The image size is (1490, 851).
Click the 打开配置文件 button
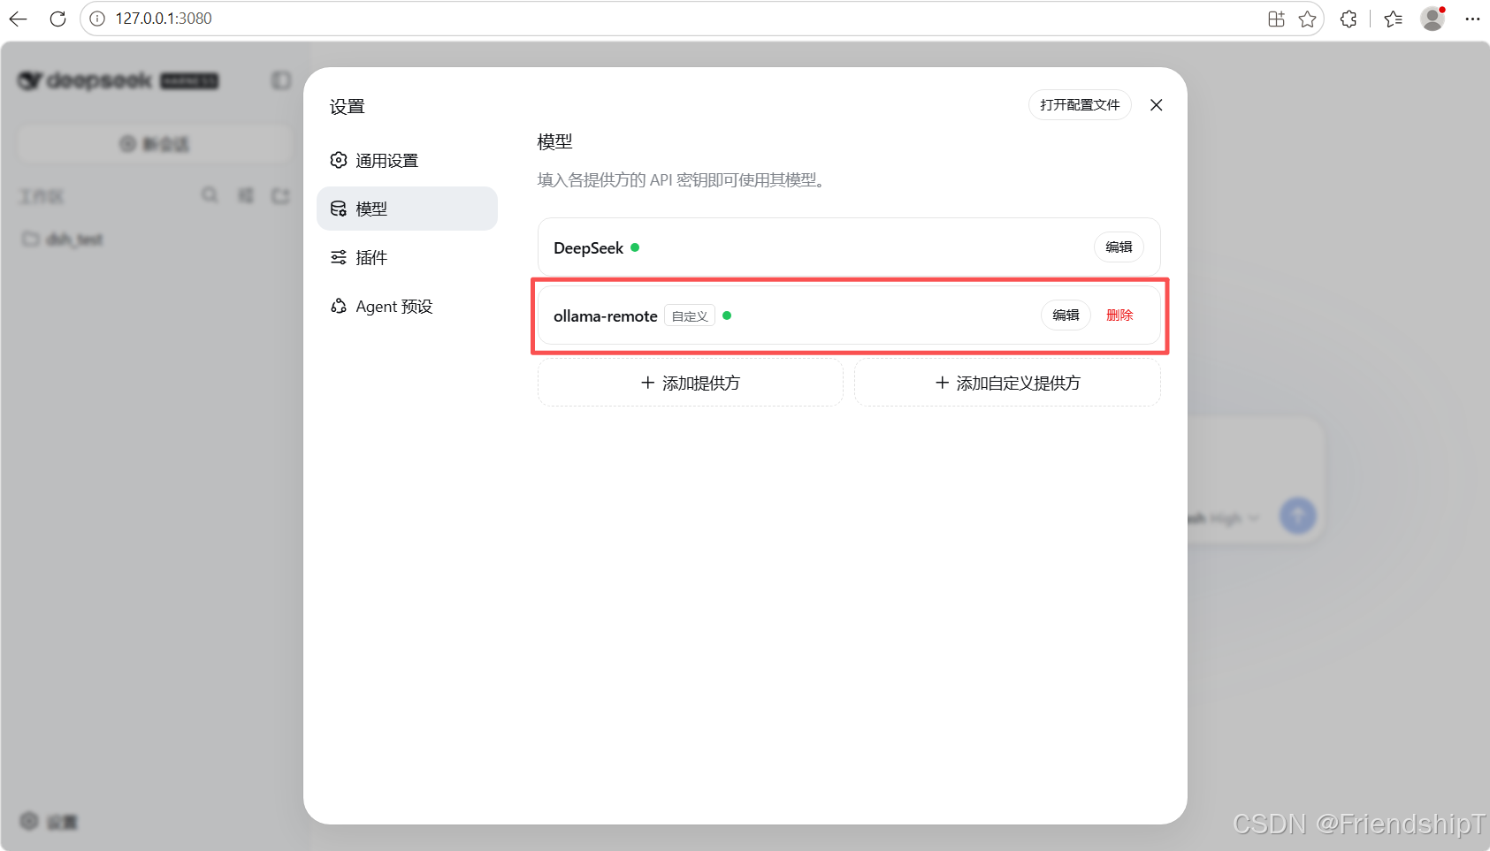tap(1080, 104)
